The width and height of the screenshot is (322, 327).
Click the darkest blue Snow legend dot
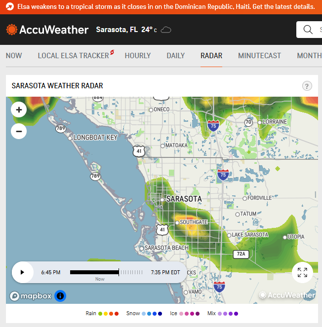point(160,314)
